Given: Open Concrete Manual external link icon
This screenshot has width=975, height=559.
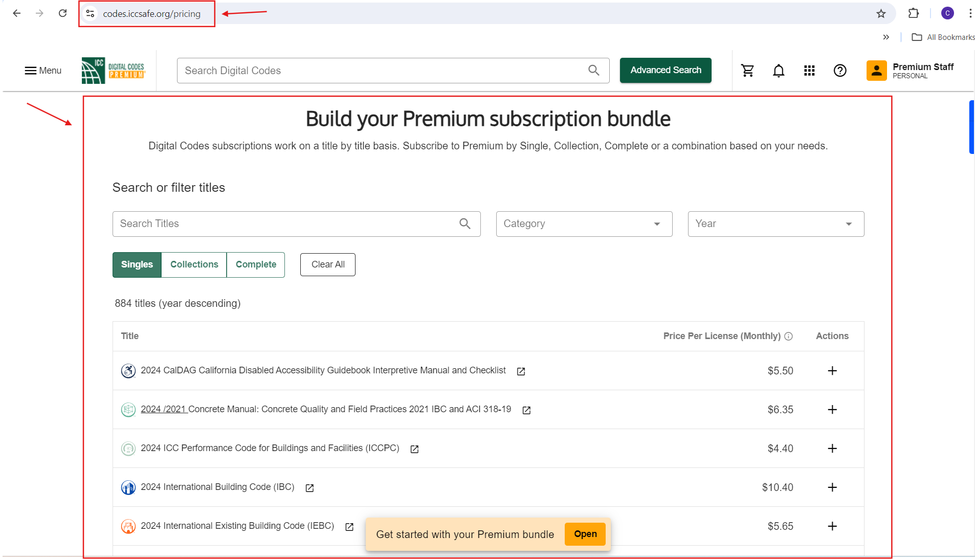Looking at the screenshot, I should pos(526,410).
